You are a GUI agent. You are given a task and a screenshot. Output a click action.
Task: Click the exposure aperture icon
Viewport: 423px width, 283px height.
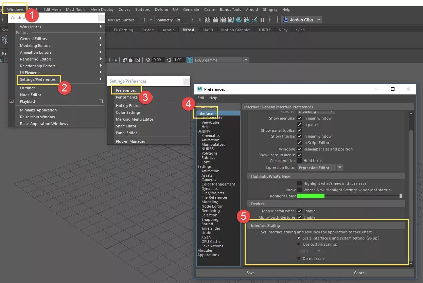coord(148,60)
